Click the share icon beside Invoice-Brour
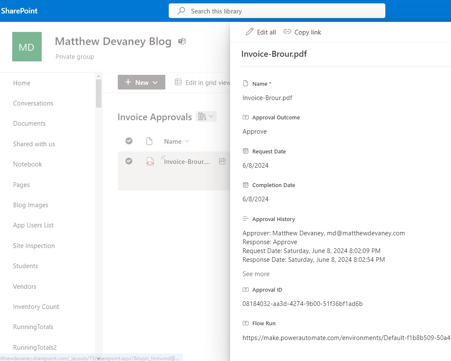The height and width of the screenshot is (361, 451). (222, 161)
